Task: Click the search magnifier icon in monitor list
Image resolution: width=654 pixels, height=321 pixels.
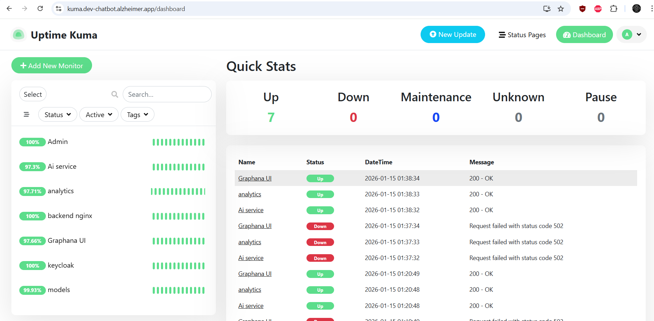Action: 115,94
